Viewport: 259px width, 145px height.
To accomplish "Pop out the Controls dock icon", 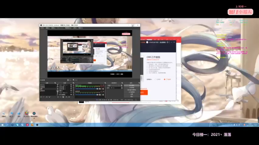I will coord(139,83).
